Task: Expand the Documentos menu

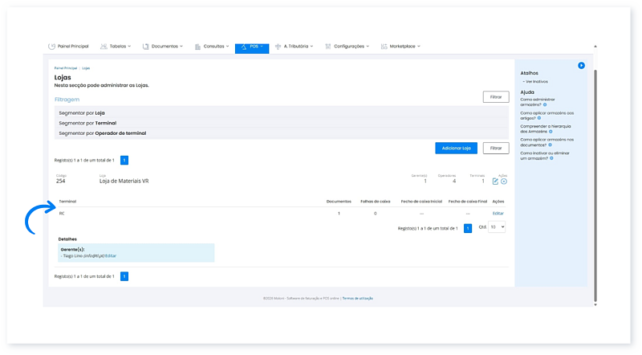Action: tap(163, 47)
